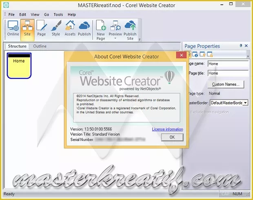Open the Page view icon
Screen dimensions: 253x200
(x=42, y=28)
